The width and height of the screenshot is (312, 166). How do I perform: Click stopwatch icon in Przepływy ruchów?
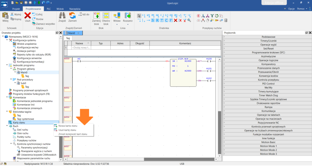tap(207, 20)
